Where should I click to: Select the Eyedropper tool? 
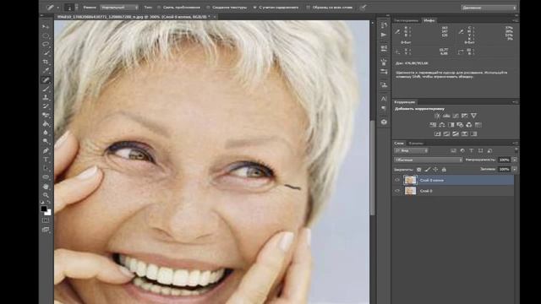(x=46, y=71)
